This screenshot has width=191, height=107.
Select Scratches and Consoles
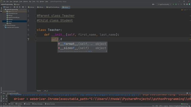click(x=12, y=27)
